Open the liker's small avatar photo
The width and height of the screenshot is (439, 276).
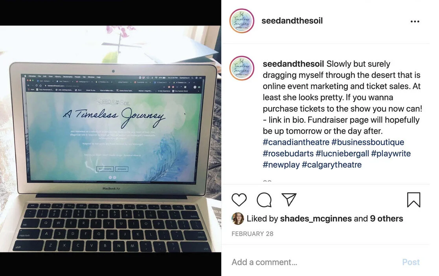click(237, 218)
